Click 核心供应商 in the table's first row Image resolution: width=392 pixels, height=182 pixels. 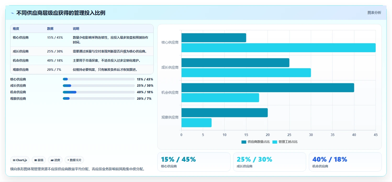[x=21, y=38]
